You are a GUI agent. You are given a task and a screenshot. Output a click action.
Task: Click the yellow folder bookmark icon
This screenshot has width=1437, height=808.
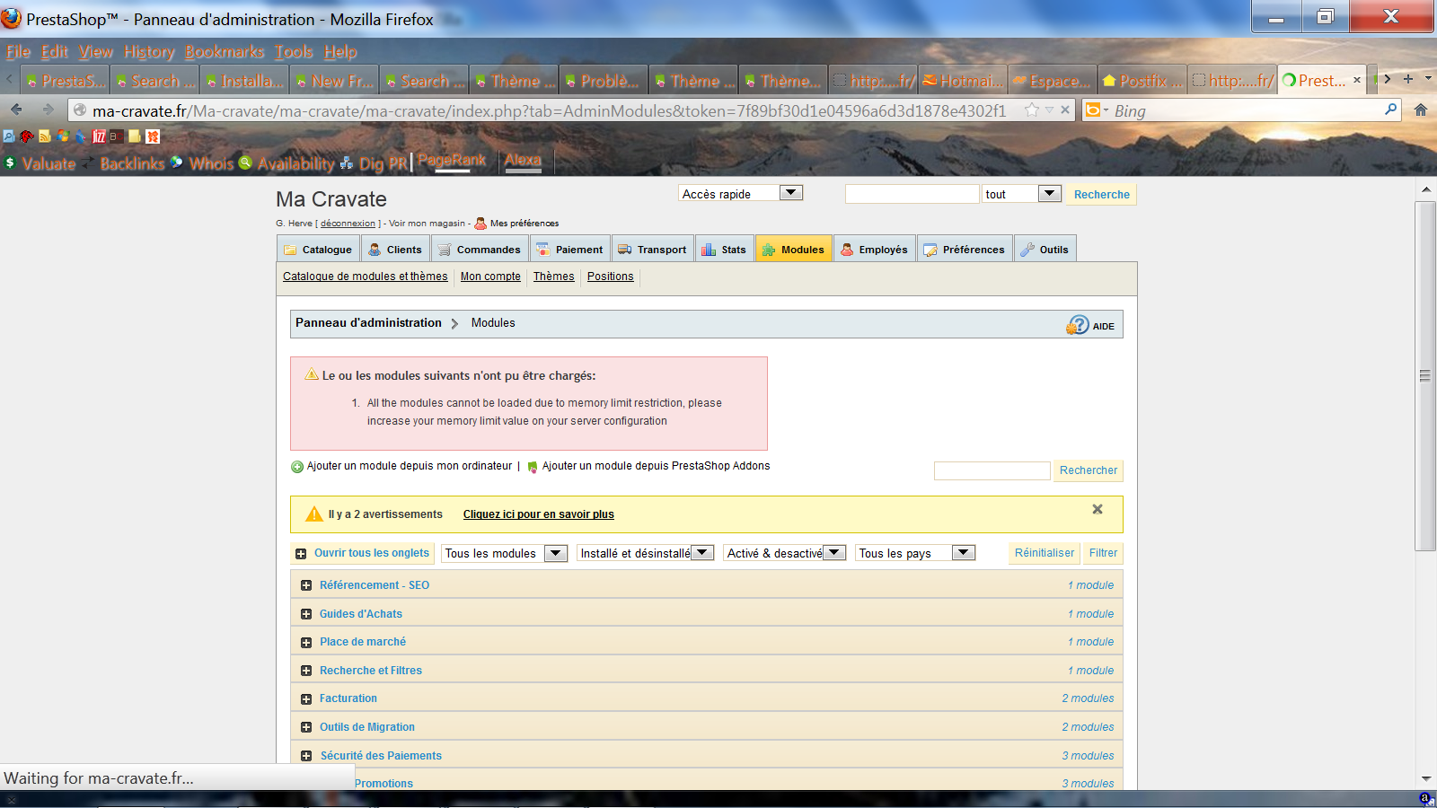(x=135, y=136)
